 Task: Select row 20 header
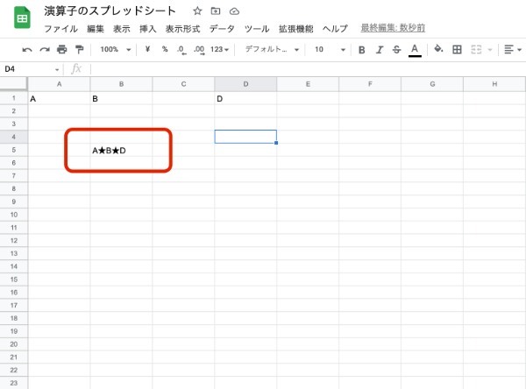[x=14, y=344]
